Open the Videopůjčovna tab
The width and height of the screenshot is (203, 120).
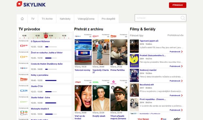point(86,19)
